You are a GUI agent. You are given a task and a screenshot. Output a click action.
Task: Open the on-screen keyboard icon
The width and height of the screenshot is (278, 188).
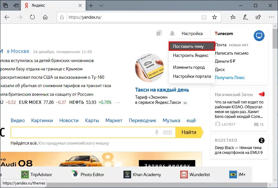[x=168, y=132]
